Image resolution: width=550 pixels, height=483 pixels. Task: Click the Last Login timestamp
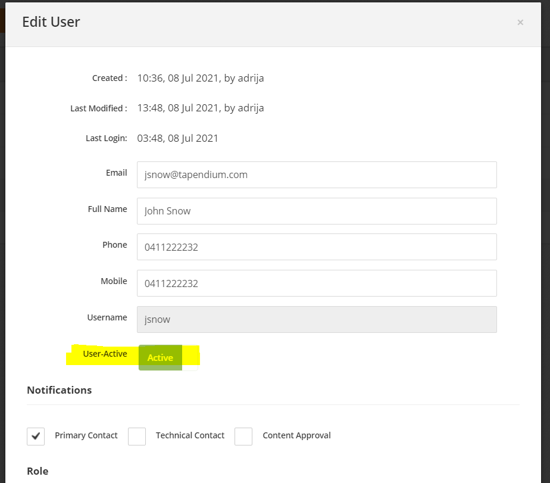(x=178, y=138)
